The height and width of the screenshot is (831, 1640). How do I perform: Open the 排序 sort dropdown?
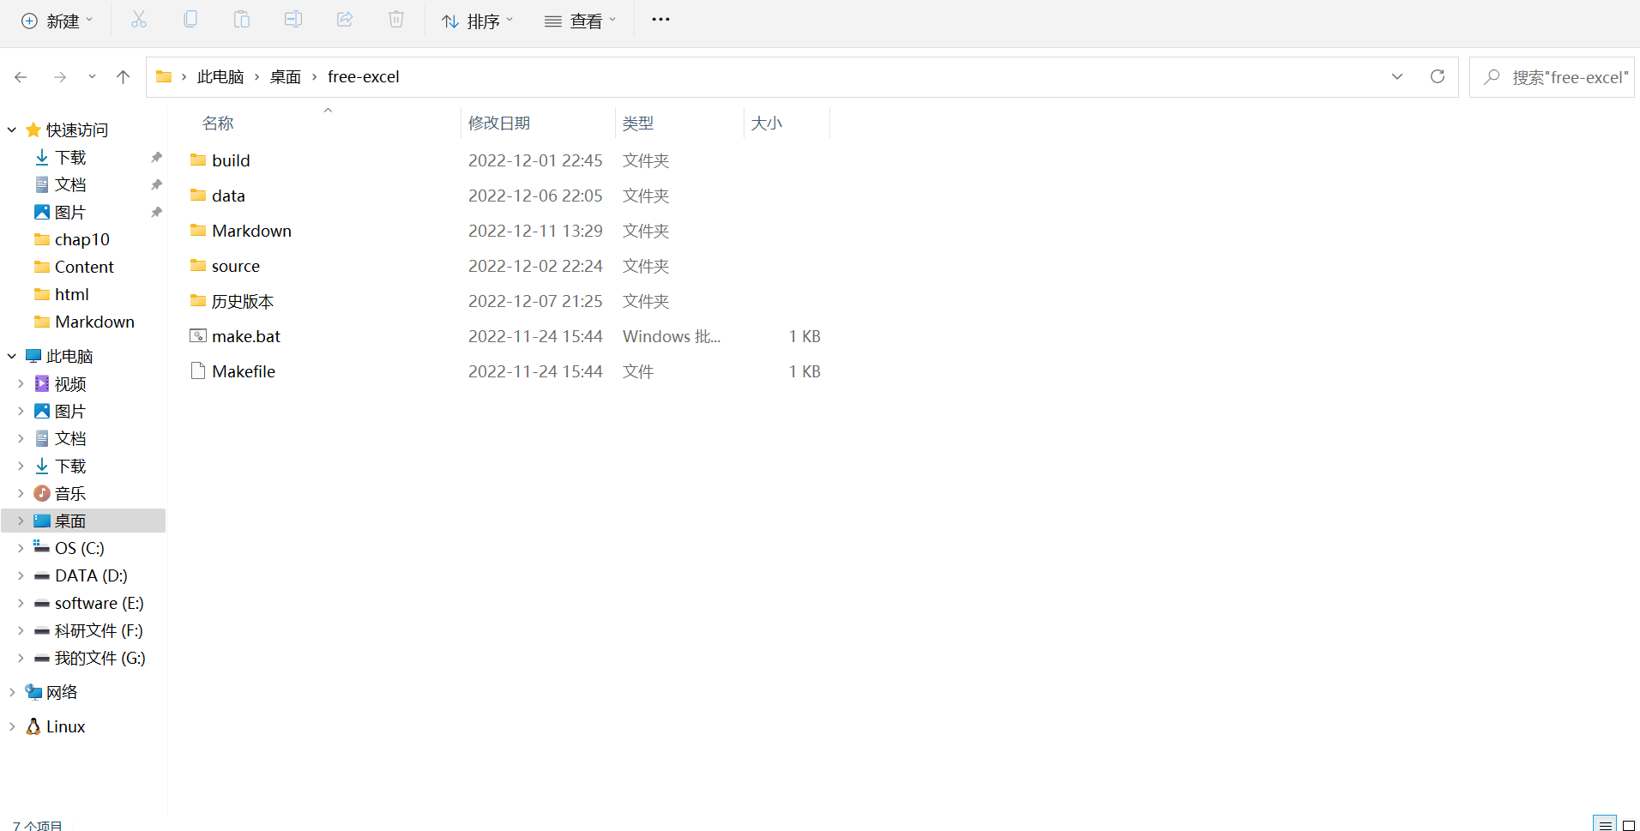click(478, 21)
